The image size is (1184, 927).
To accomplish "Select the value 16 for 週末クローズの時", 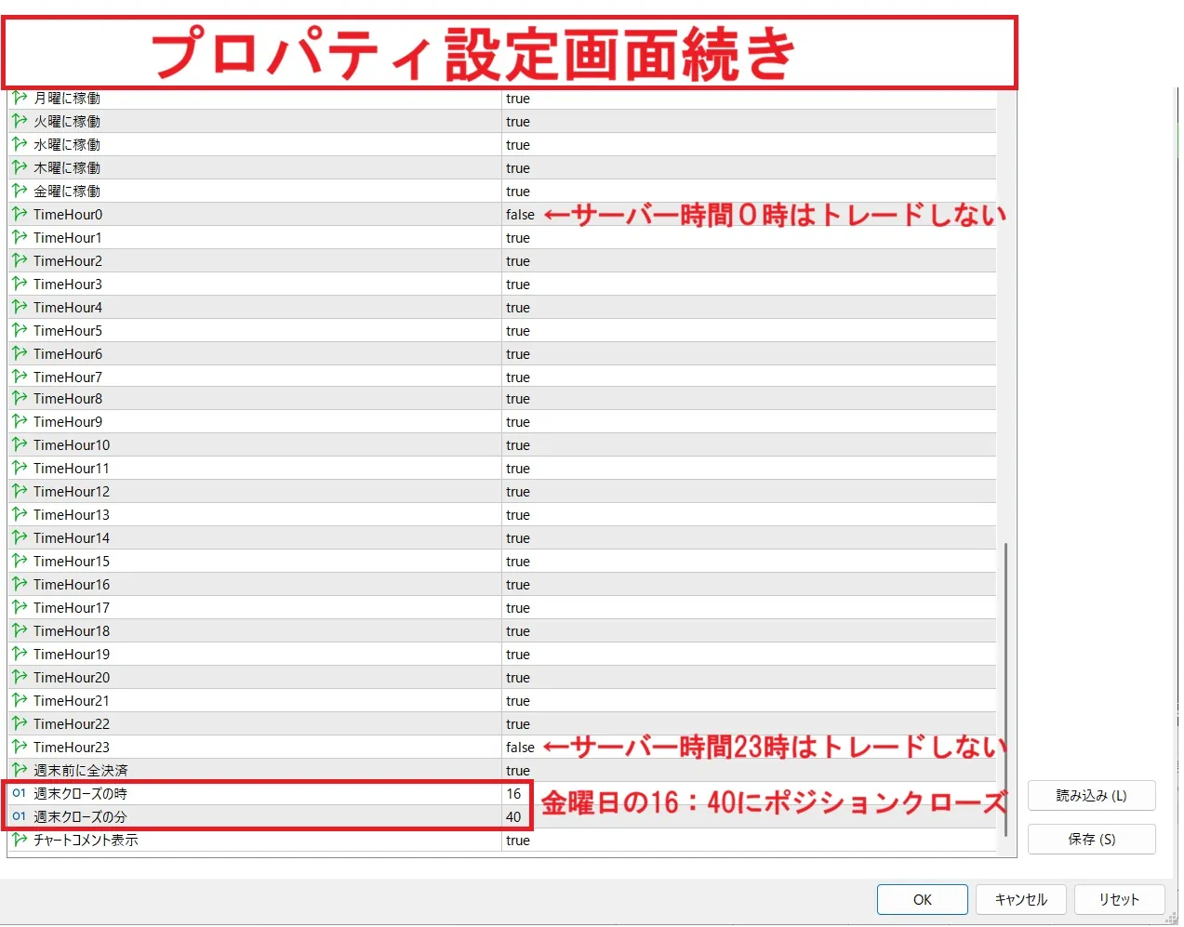I will pyautogui.click(x=513, y=794).
